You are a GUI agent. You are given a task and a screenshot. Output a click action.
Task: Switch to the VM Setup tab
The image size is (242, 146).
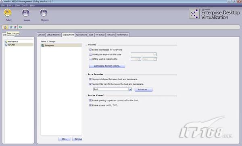click(x=100, y=35)
